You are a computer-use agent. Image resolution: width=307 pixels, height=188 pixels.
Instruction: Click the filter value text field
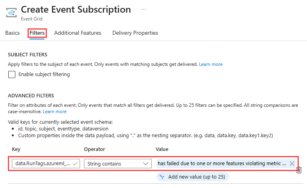click(221, 164)
